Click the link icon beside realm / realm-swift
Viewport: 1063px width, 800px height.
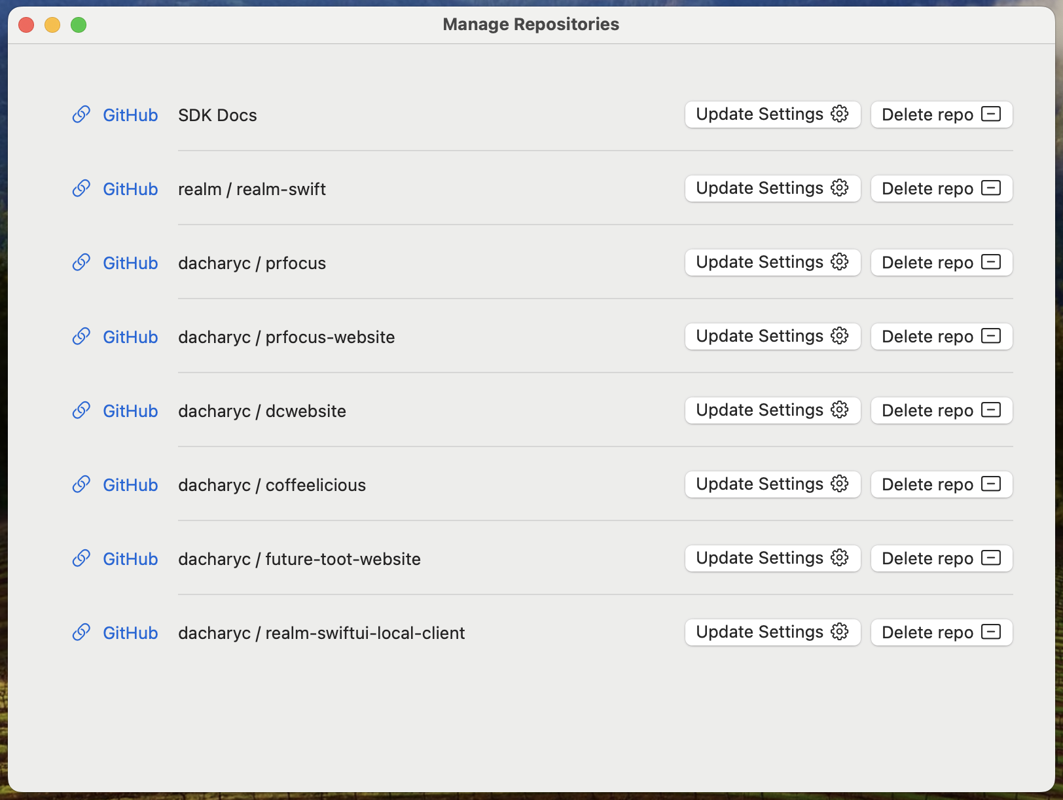81,189
